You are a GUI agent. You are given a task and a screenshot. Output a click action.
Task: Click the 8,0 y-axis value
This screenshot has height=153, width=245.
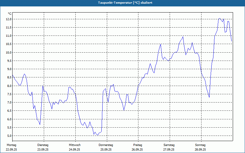click(9, 86)
